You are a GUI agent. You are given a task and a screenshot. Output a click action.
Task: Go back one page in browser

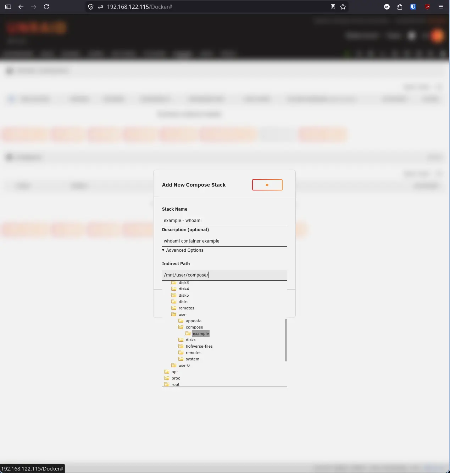[21, 7]
